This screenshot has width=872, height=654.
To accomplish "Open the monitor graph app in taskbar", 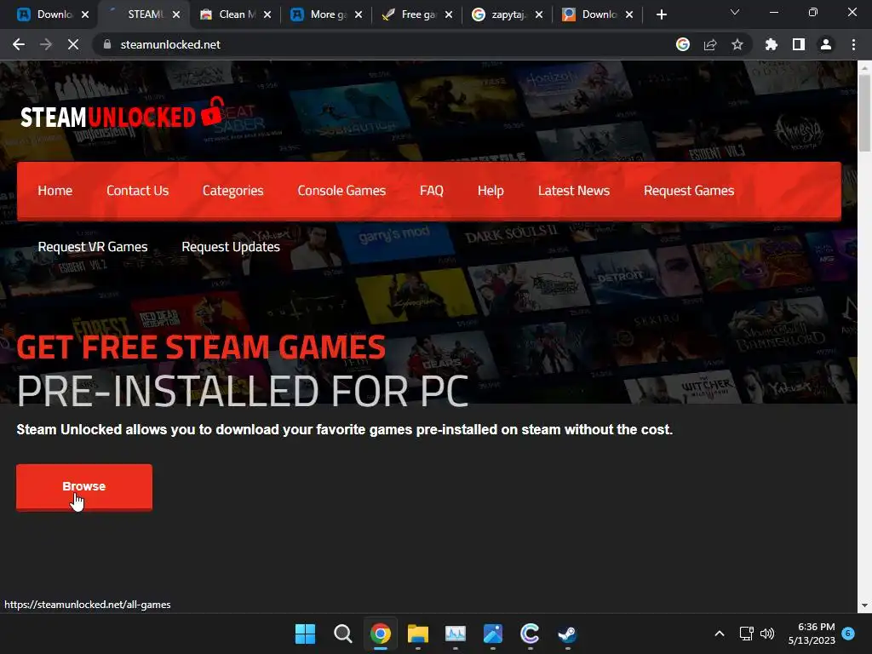I will 455,634.
